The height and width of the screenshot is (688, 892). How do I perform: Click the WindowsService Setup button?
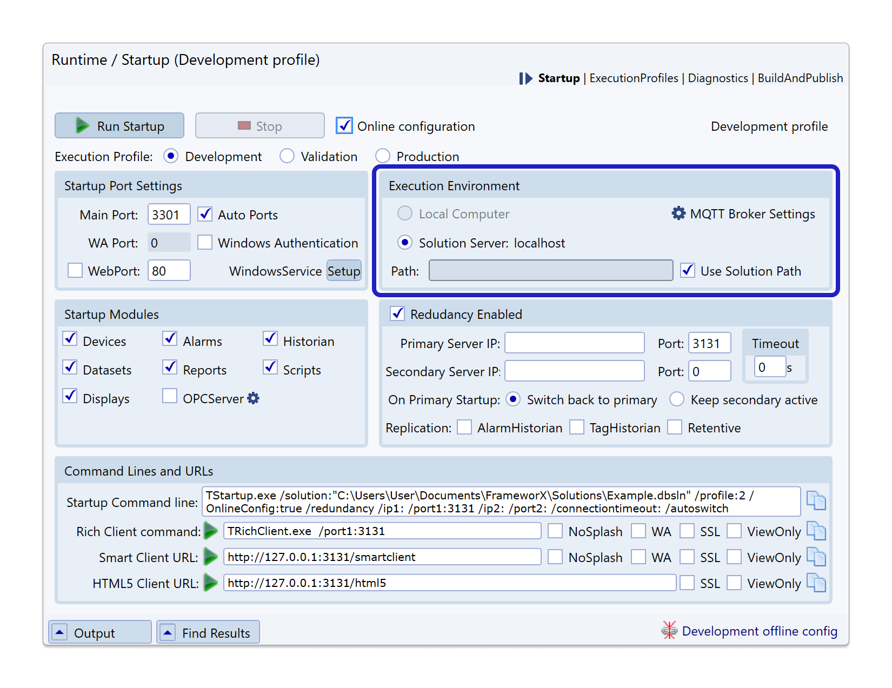click(344, 271)
